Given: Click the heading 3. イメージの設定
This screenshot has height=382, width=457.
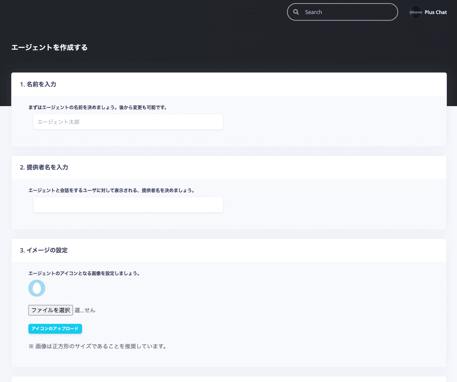Looking at the screenshot, I should [x=44, y=250].
